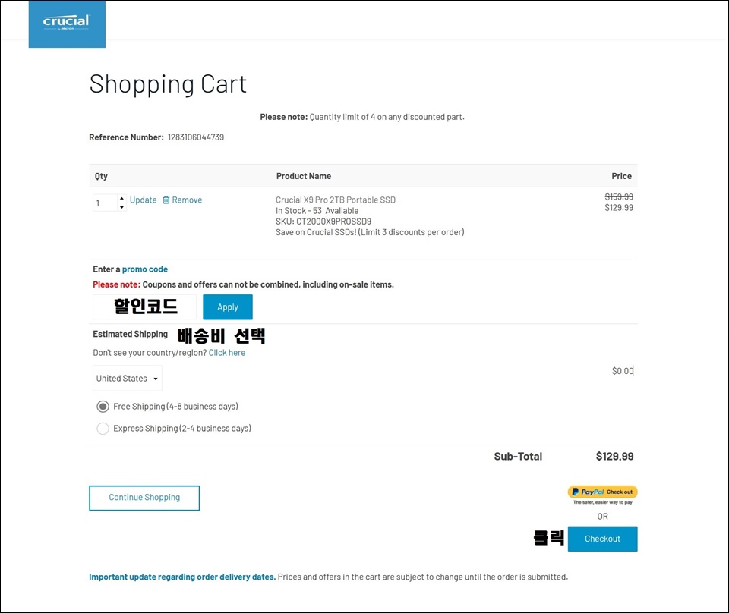Click the 'Reference Number:' label

(x=127, y=137)
